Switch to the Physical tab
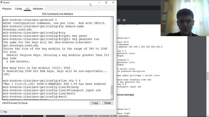 (7, 9)
